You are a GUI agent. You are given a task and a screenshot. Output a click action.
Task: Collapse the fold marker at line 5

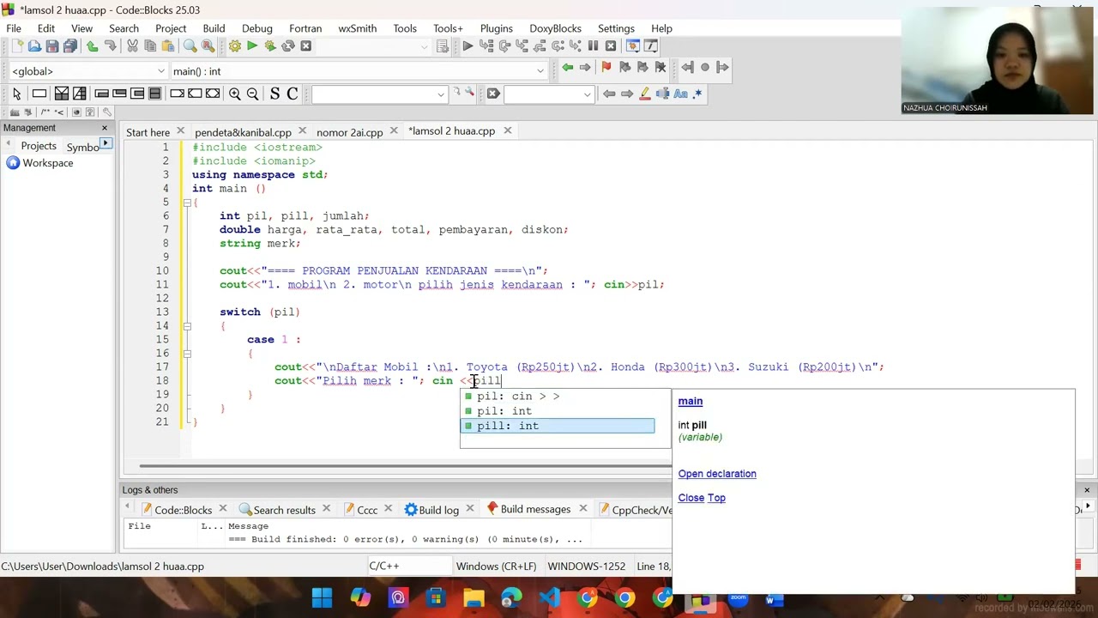coord(187,203)
